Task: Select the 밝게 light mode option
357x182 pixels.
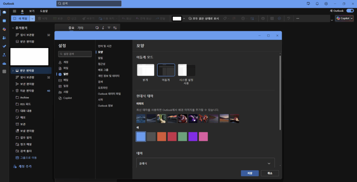Action: pyautogui.click(x=145, y=72)
